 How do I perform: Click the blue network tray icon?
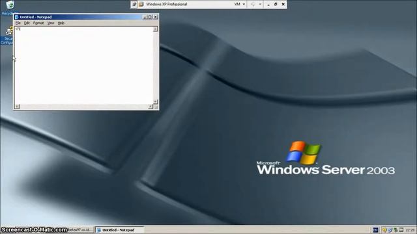(x=390, y=230)
